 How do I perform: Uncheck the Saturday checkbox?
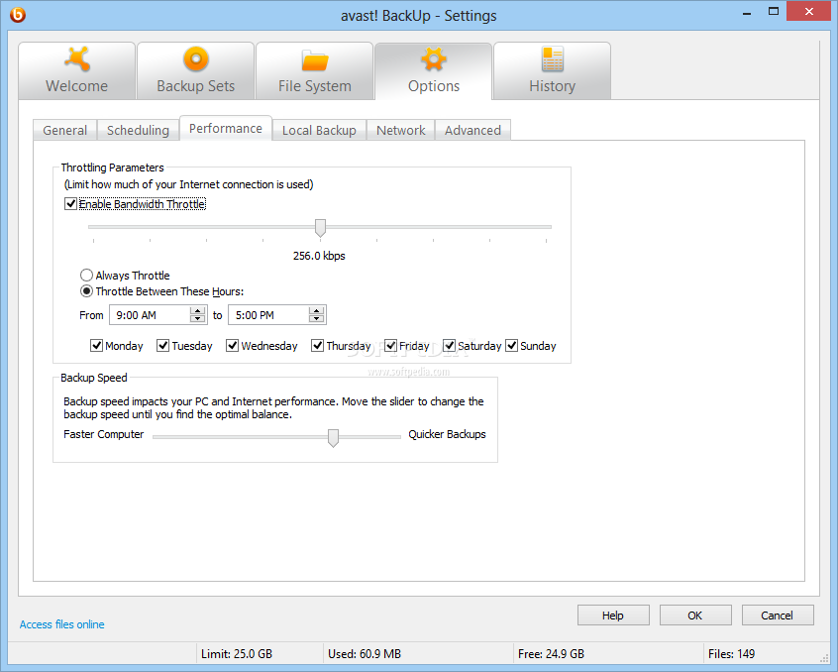point(449,346)
